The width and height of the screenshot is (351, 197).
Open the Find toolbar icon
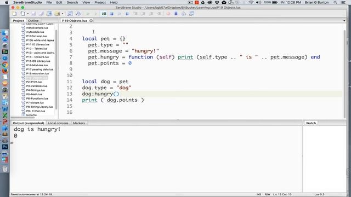pos(70,14)
